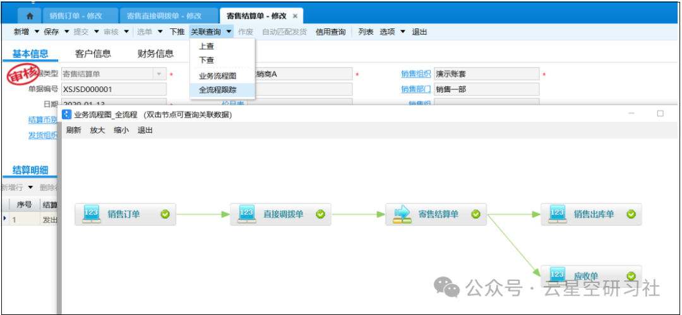
Task: Switch to the 客户信息 tab
Action: 93,54
